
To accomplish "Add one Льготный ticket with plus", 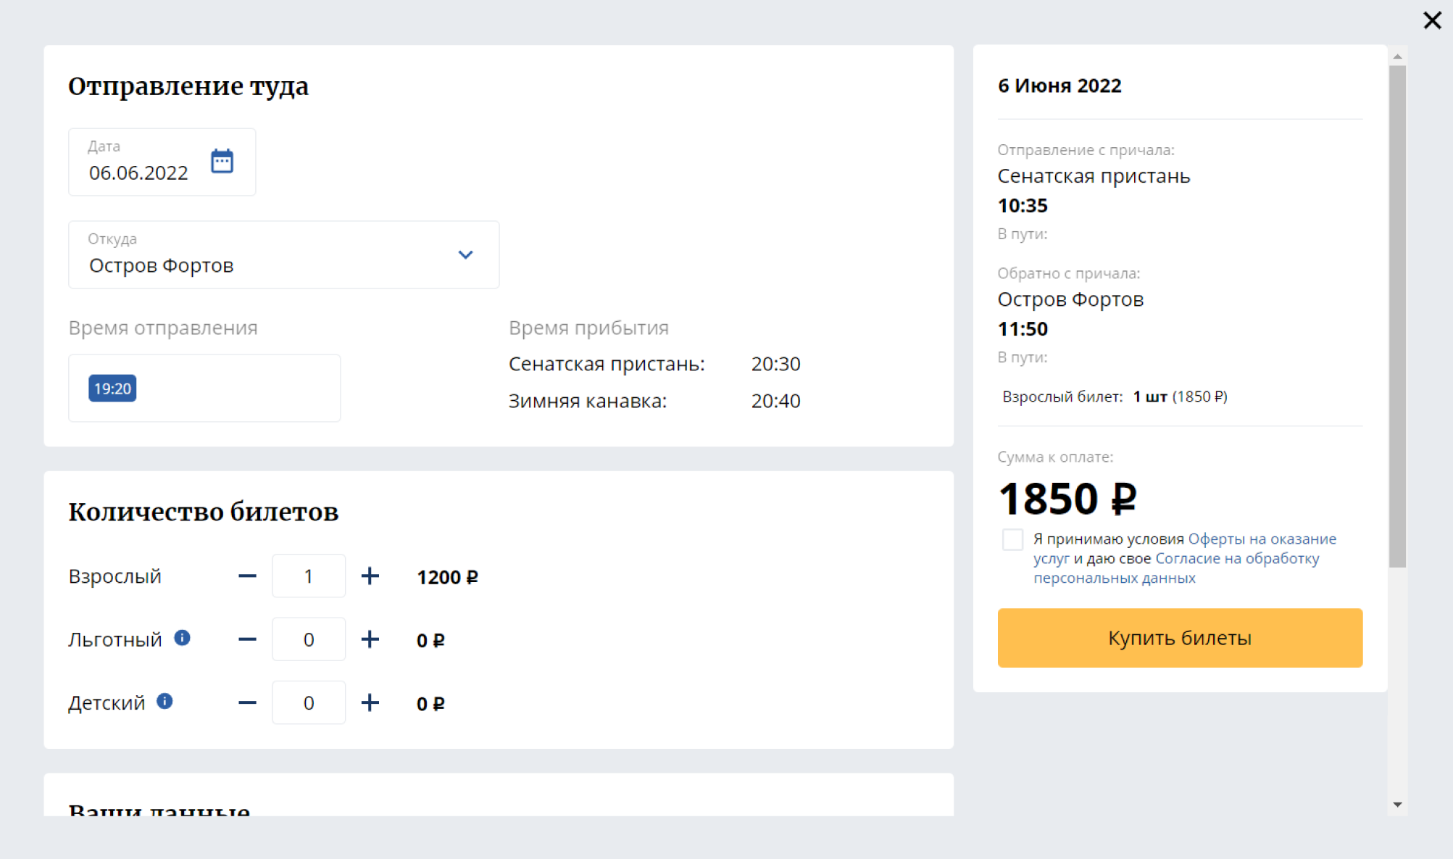I will (370, 639).
